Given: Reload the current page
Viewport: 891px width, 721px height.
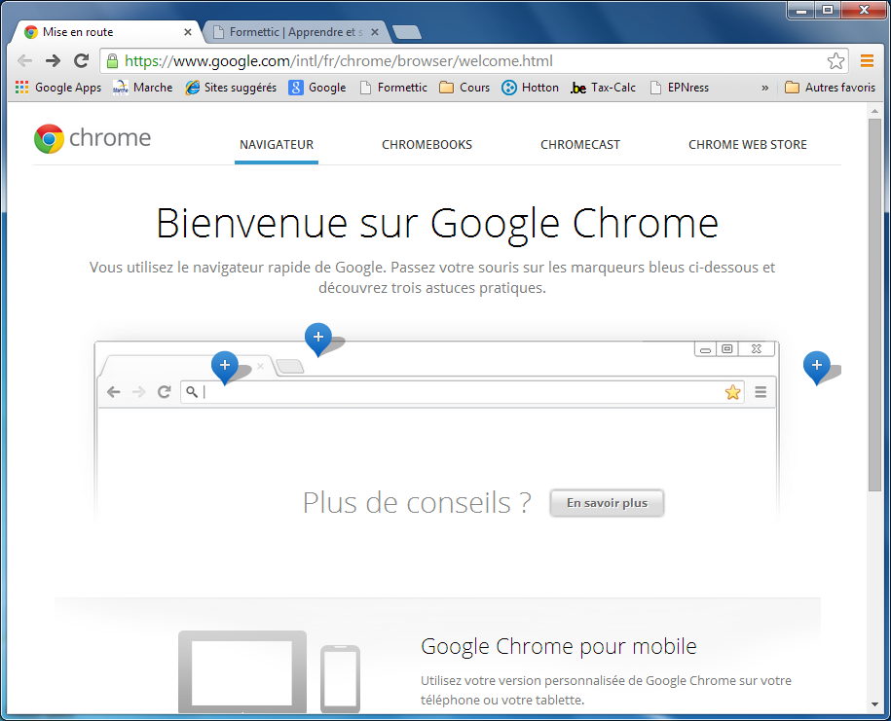Looking at the screenshot, I should tap(81, 59).
